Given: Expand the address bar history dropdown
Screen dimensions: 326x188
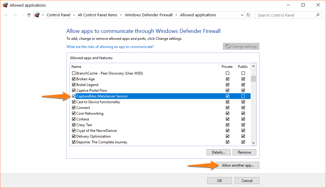Looking at the screenshot, I should [242, 15].
